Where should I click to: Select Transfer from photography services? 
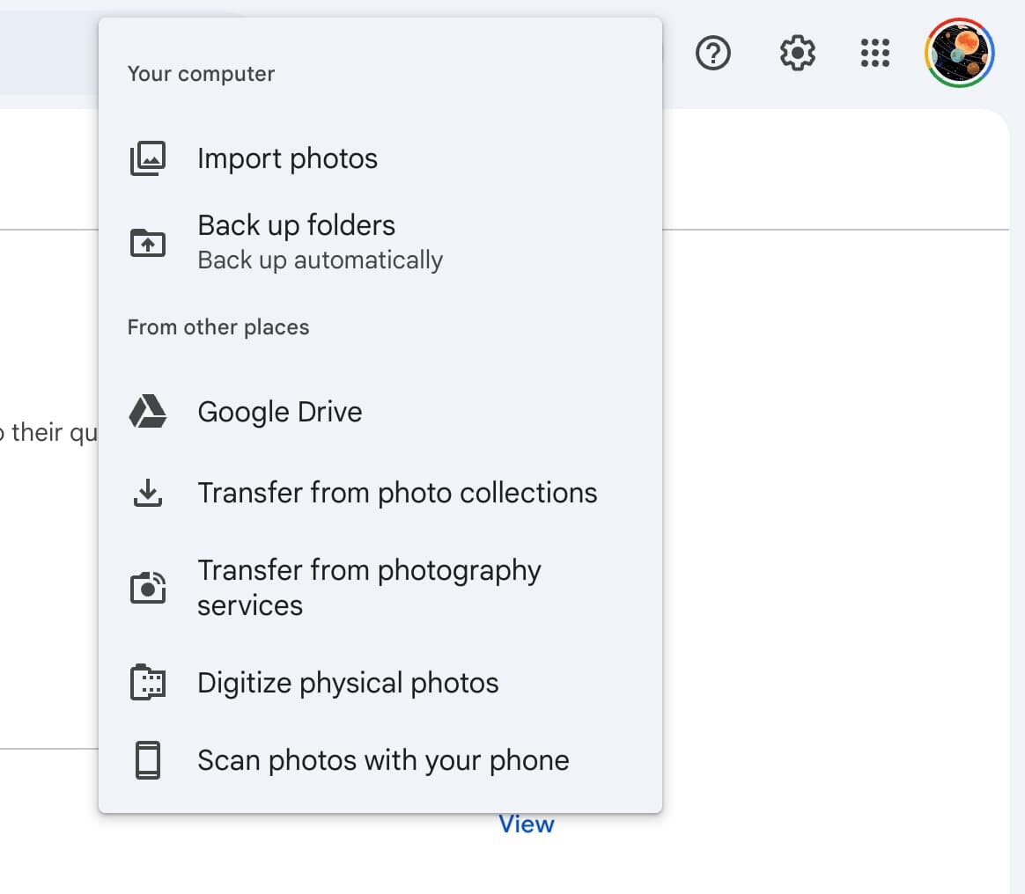coord(370,587)
